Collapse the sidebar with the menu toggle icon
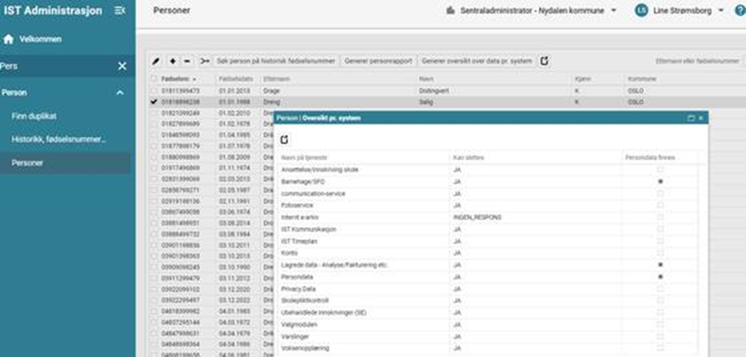 pos(119,10)
